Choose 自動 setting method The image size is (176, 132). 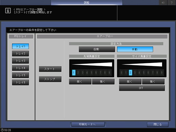click(x=97, y=49)
